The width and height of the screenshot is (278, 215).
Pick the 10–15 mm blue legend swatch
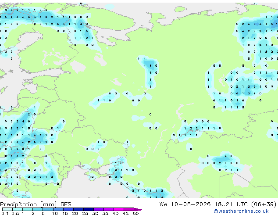pos(58,209)
